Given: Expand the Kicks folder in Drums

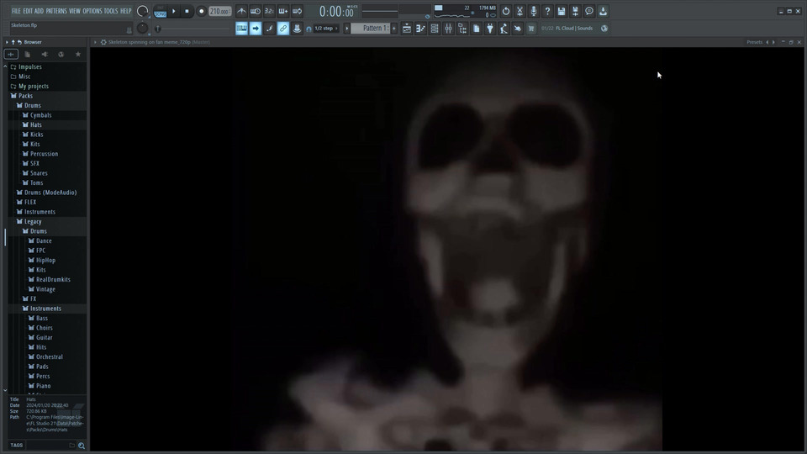Looking at the screenshot, I should (x=36, y=135).
